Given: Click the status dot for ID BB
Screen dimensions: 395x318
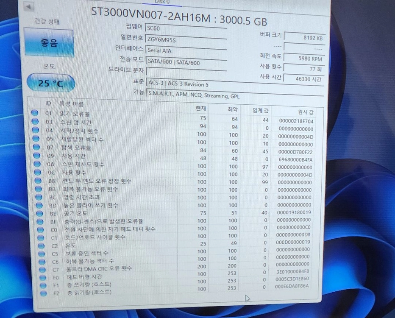Looking at the screenshot, I should [39, 189].
